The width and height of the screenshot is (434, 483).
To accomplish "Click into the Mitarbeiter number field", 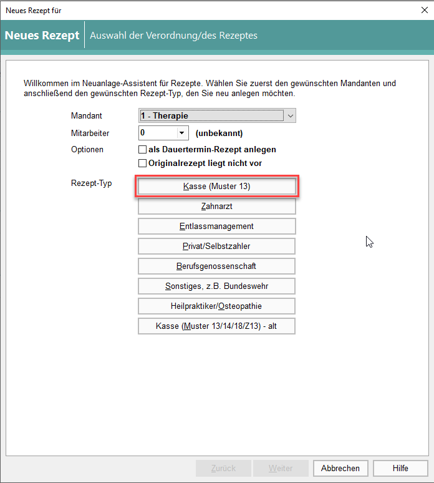I will click(x=157, y=133).
